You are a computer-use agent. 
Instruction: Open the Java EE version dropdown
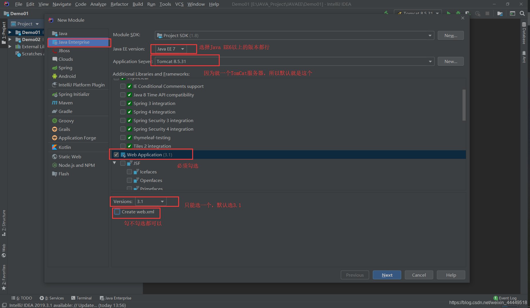[171, 49]
